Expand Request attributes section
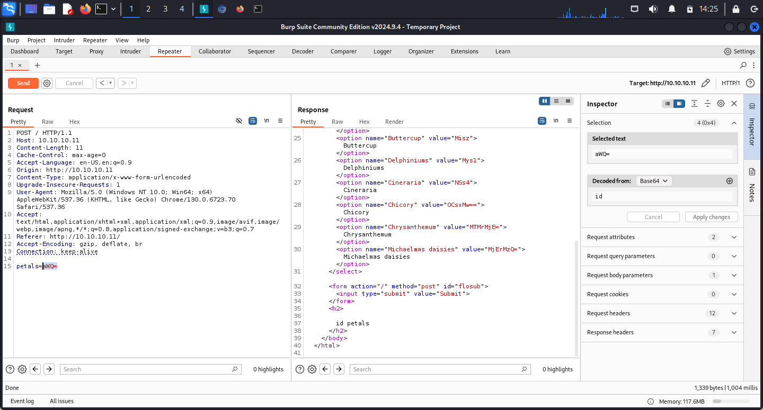Viewport: 763px width, 410px height. pos(734,237)
